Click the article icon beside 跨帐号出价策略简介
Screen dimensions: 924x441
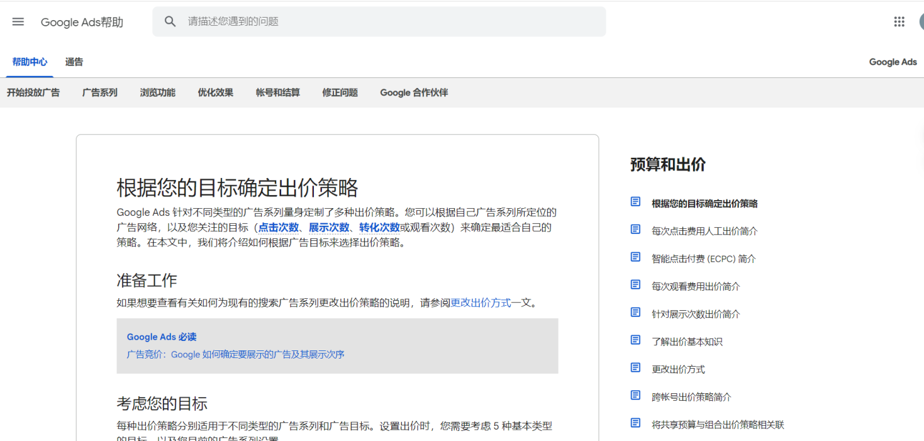(635, 395)
